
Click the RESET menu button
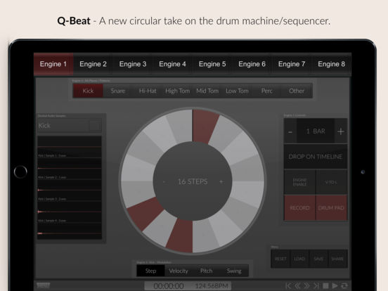280,259
